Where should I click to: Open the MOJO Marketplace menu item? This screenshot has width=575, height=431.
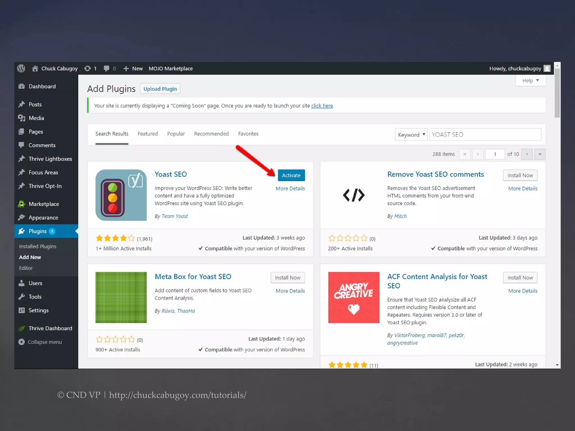click(171, 68)
